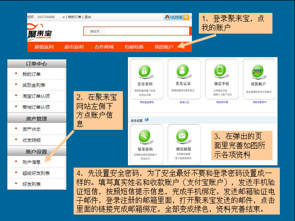Click the 资产管理 section header

click(37, 119)
